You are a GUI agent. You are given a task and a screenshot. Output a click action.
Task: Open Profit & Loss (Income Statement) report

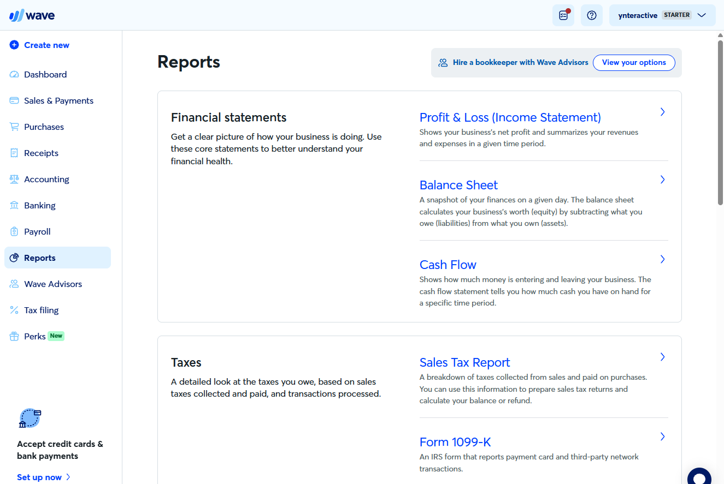[510, 117]
